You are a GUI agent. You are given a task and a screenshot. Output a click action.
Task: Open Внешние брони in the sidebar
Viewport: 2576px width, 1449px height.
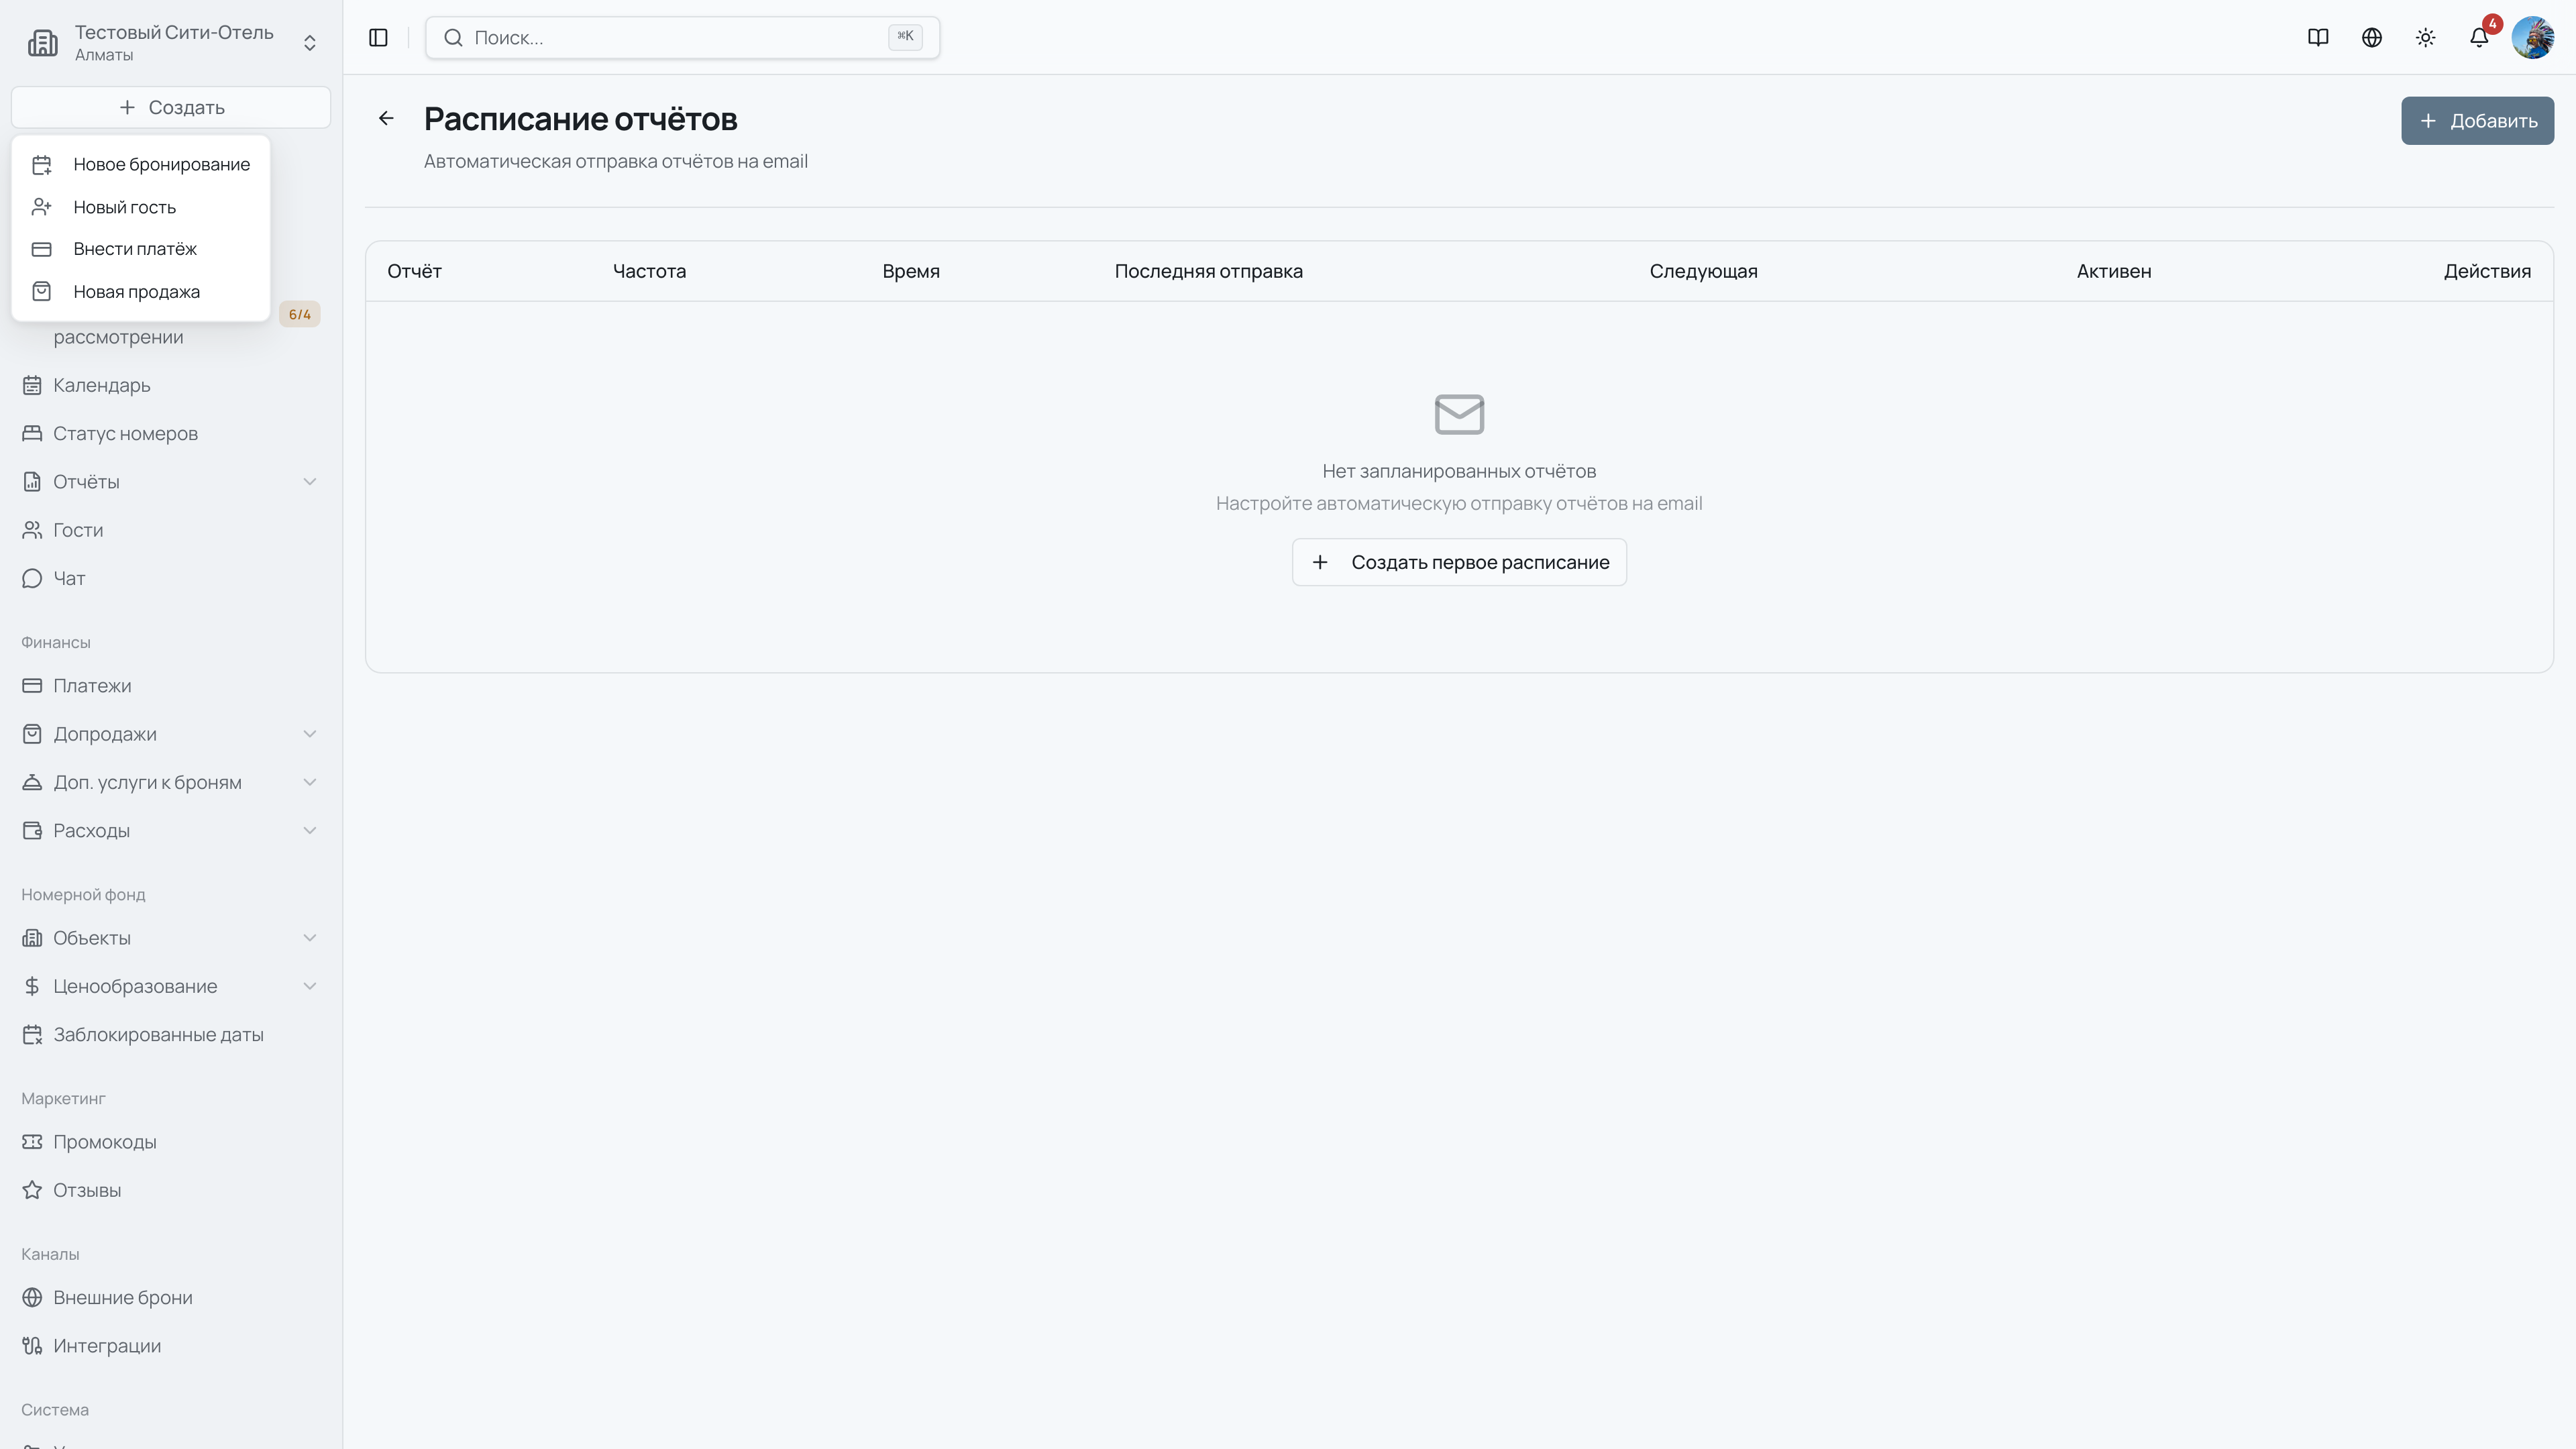(171, 1298)
